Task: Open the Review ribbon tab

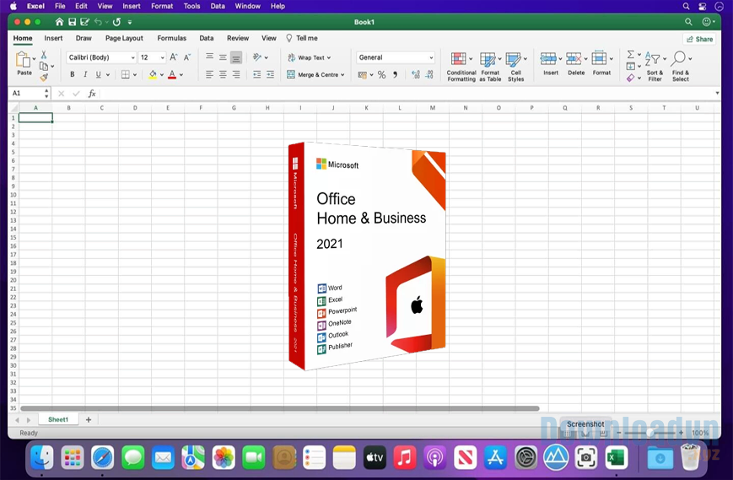Action: (238, 38)
